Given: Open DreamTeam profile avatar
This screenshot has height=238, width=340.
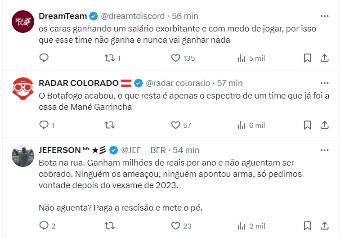Looking at the screenshot, I should pyautogui.click(x=22, y=21).
